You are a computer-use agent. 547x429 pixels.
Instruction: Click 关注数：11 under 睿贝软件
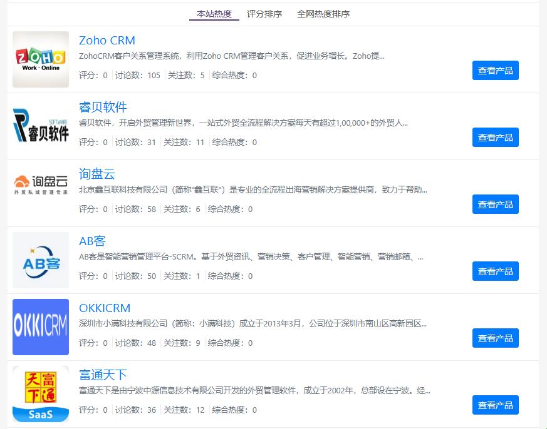pos(184,142)
